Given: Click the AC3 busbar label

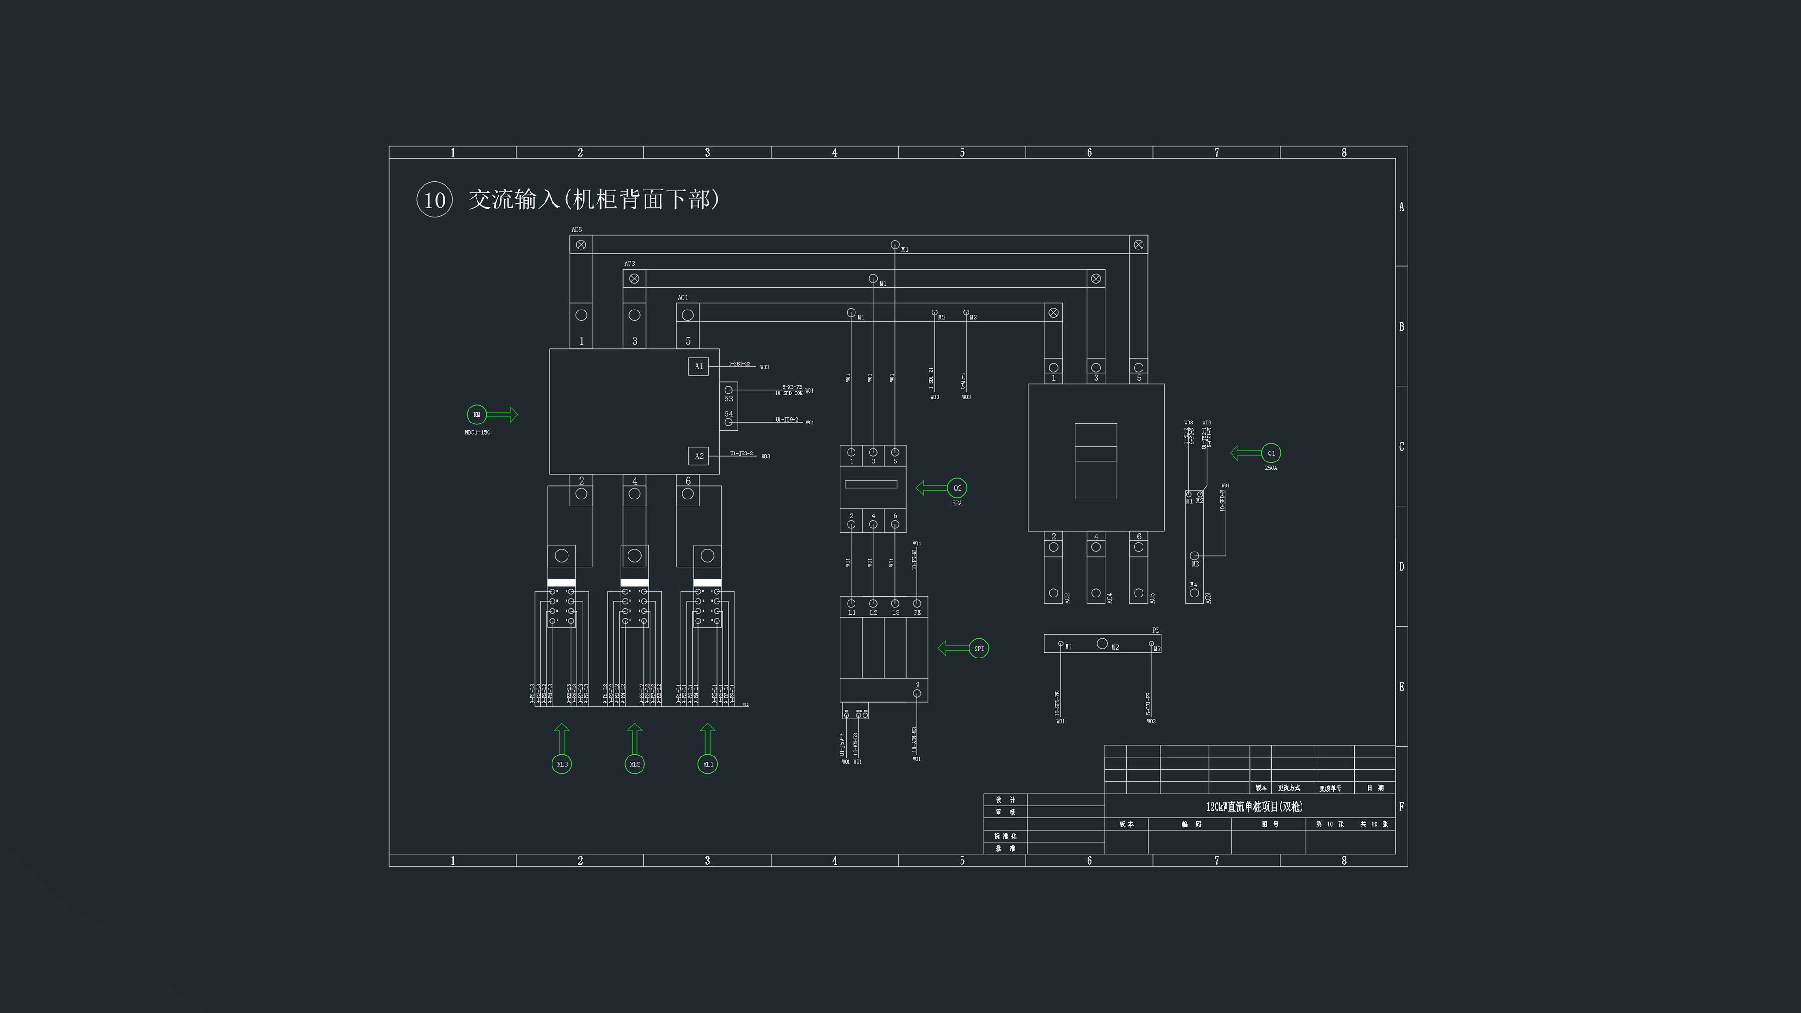Looking at the screenshot, I should click(x=629, y=264).
